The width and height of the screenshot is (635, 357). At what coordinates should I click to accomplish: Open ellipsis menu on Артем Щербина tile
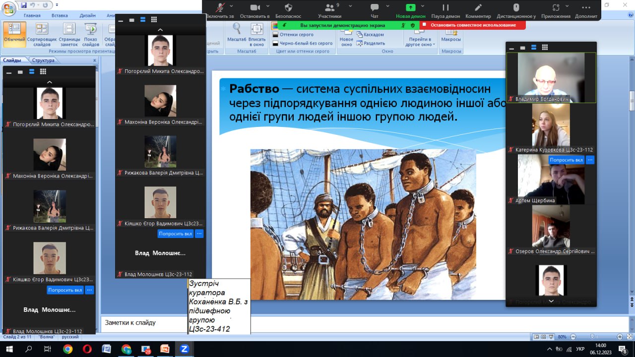click(590, 160)
